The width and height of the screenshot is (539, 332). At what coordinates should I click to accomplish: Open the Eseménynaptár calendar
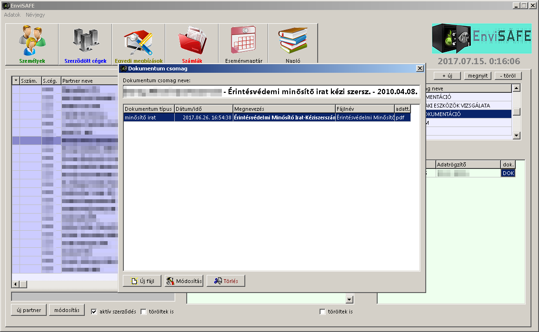click(243, 44)
